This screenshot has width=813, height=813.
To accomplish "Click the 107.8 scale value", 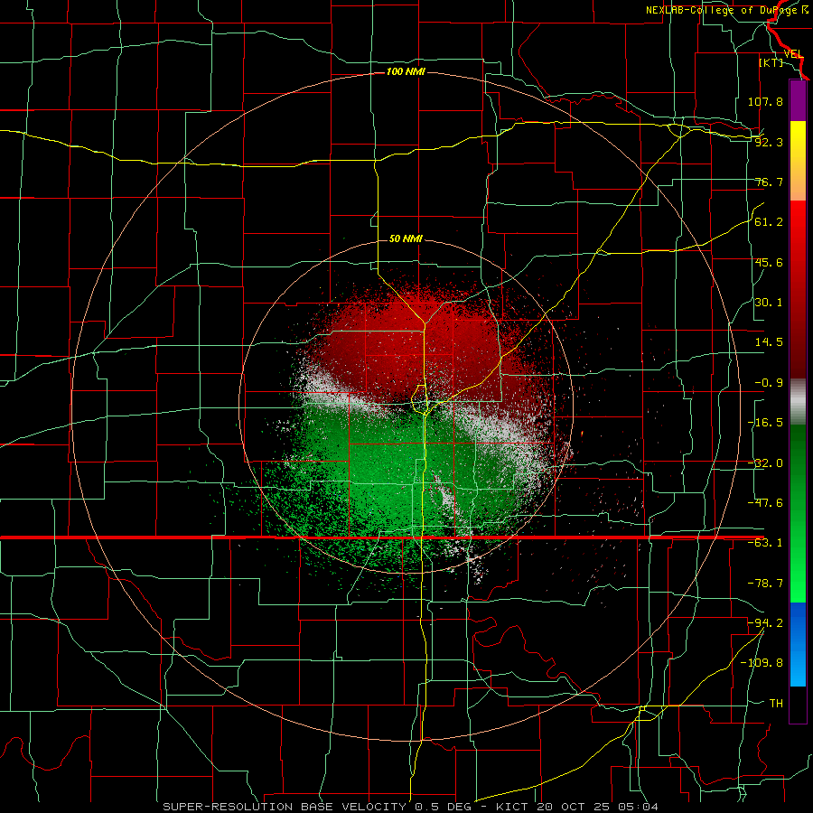I will [765, 101].
